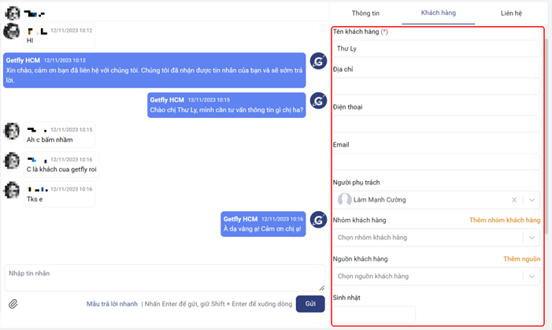552x330 pixels.
Task: Click the paperclip attachment icon
Action: [x=13, y=304]
